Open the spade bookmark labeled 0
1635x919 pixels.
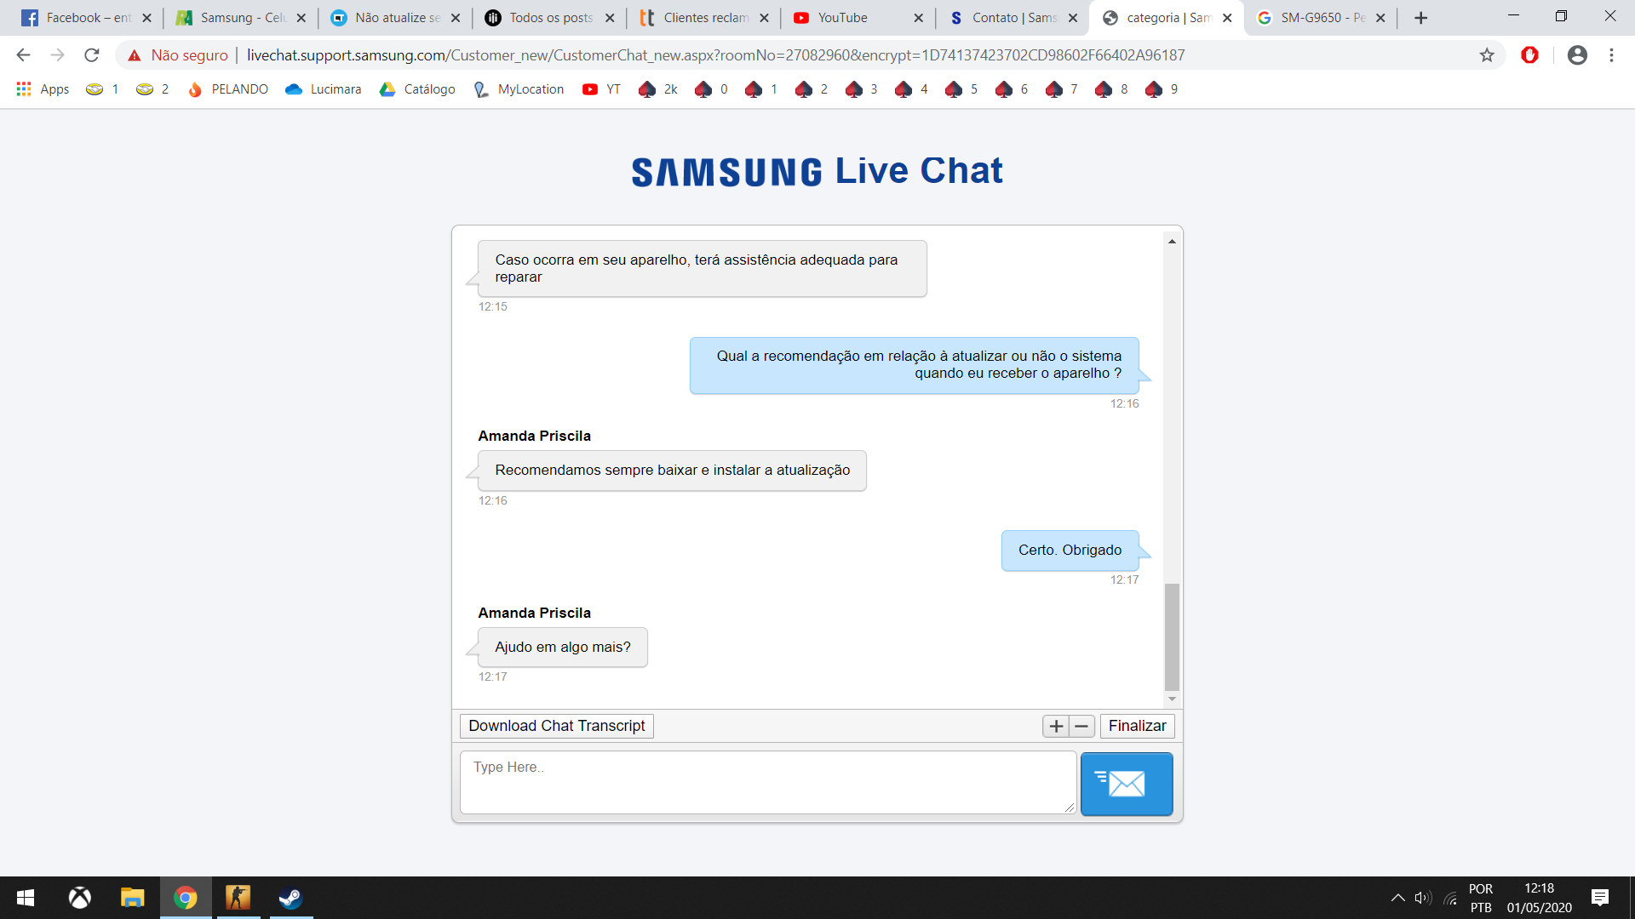(x=712, y=89)
